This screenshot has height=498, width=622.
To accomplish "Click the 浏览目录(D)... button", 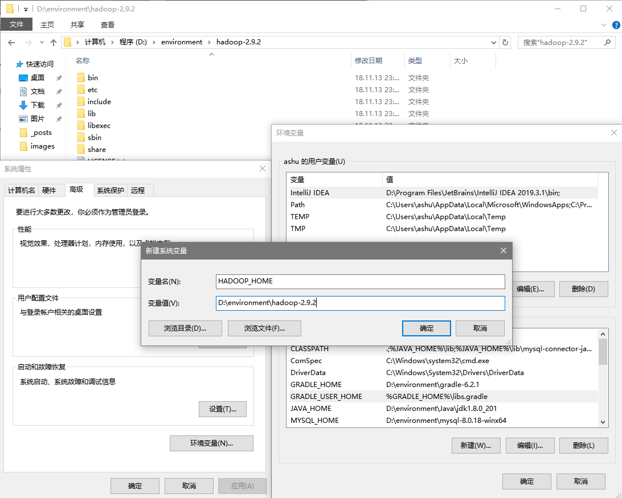I will tap(185, 328).
